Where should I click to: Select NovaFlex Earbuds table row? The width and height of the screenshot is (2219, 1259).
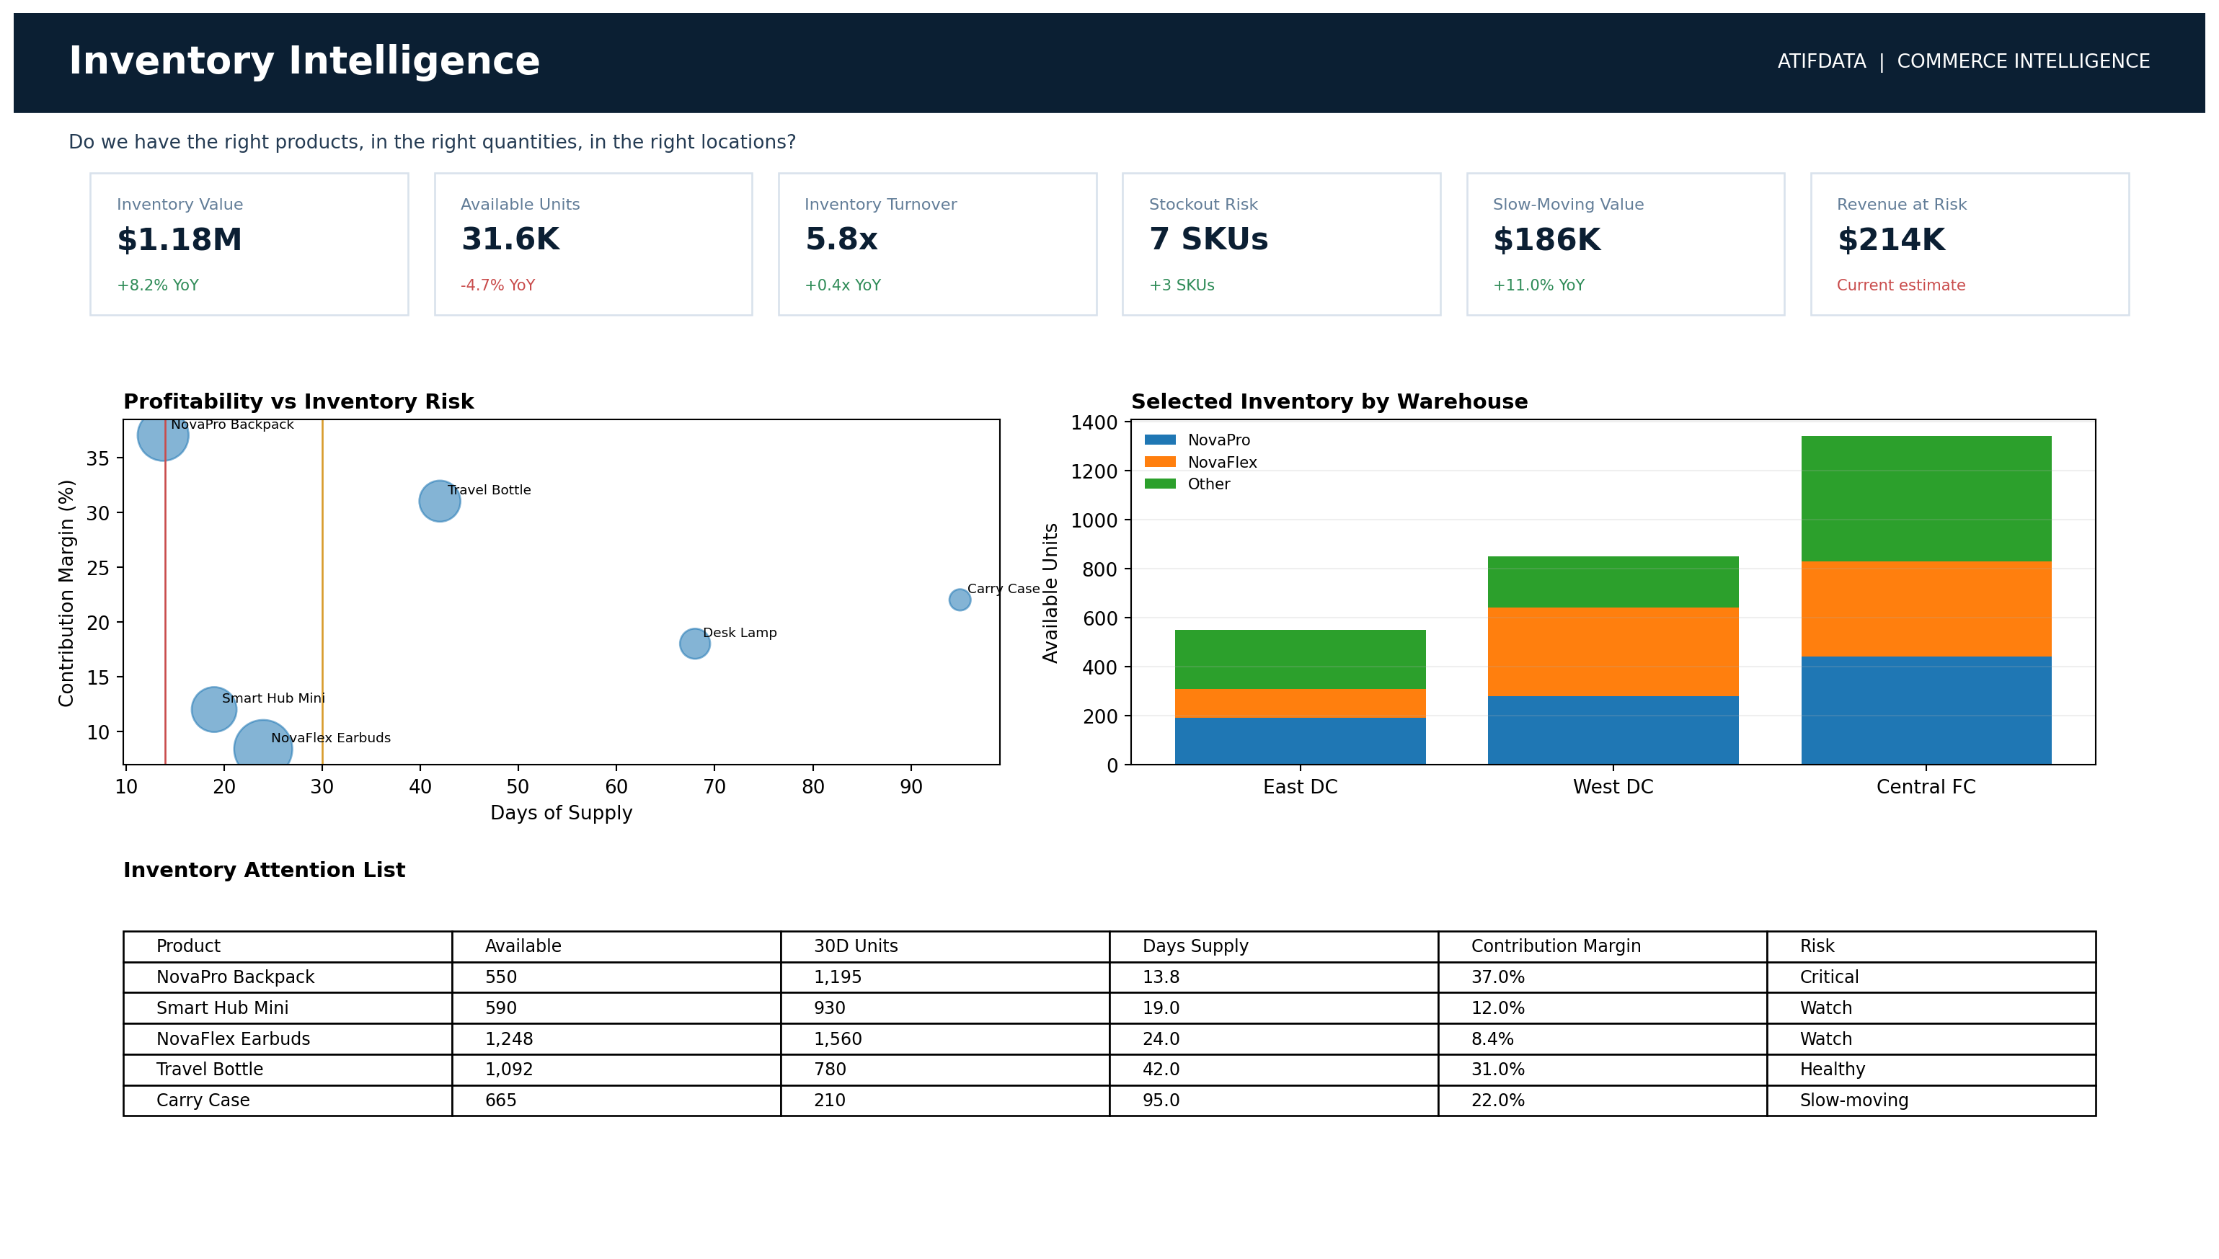click(1109, 1038)
